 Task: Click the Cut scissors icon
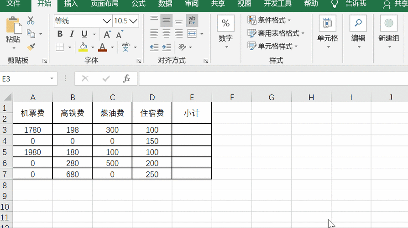(x=31, y=20)
